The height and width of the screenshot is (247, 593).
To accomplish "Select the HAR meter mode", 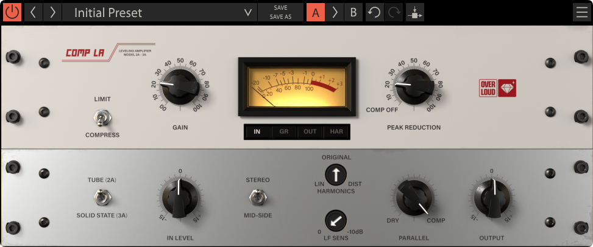I will tap(336, 131).
